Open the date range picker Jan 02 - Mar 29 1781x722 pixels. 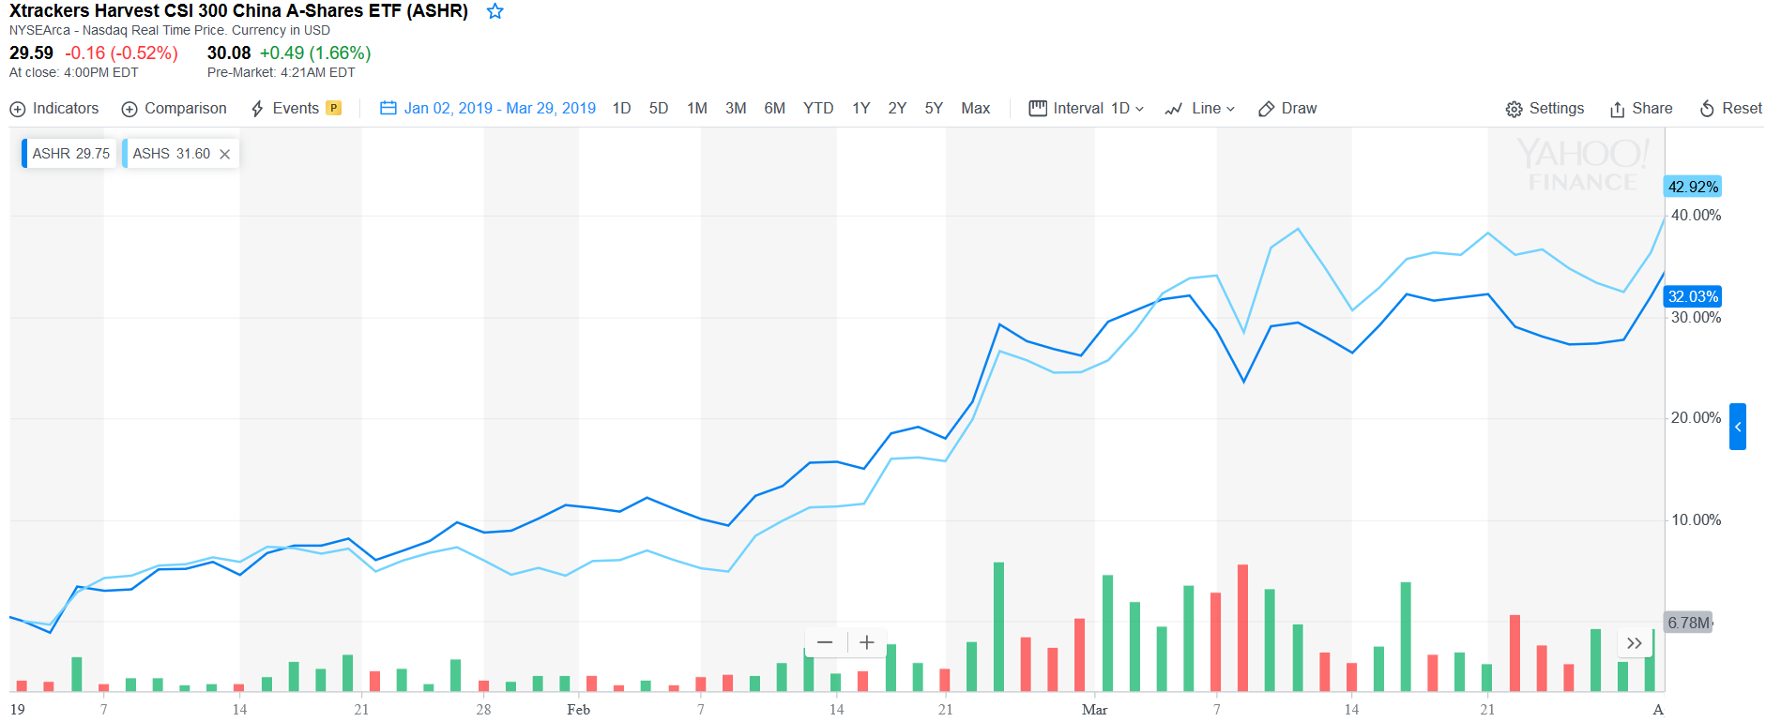[x=488, y=109]
